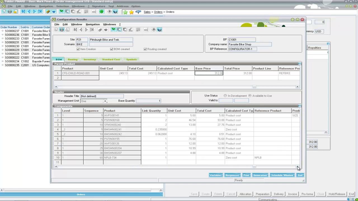Go to previous record in main toolbar
Viewport: 358px width, 201px height.
point(29,12)
